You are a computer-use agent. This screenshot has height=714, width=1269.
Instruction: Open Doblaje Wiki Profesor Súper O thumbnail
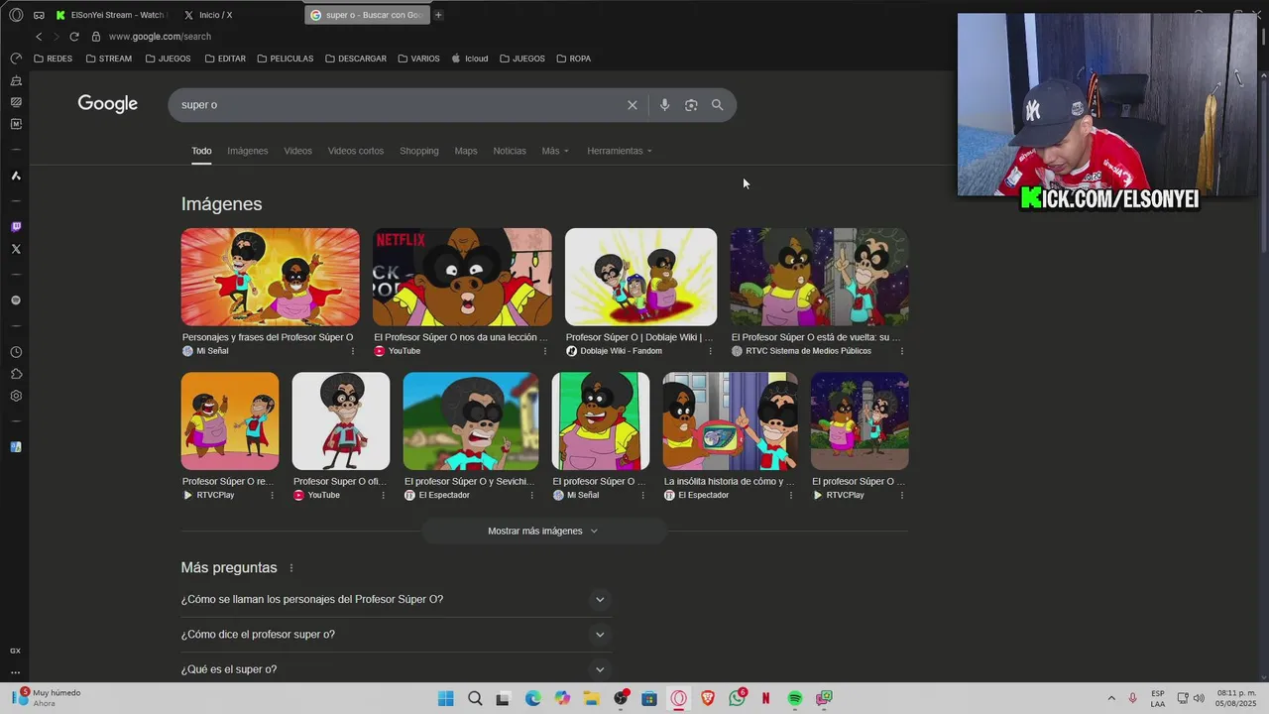pos(640,277)
